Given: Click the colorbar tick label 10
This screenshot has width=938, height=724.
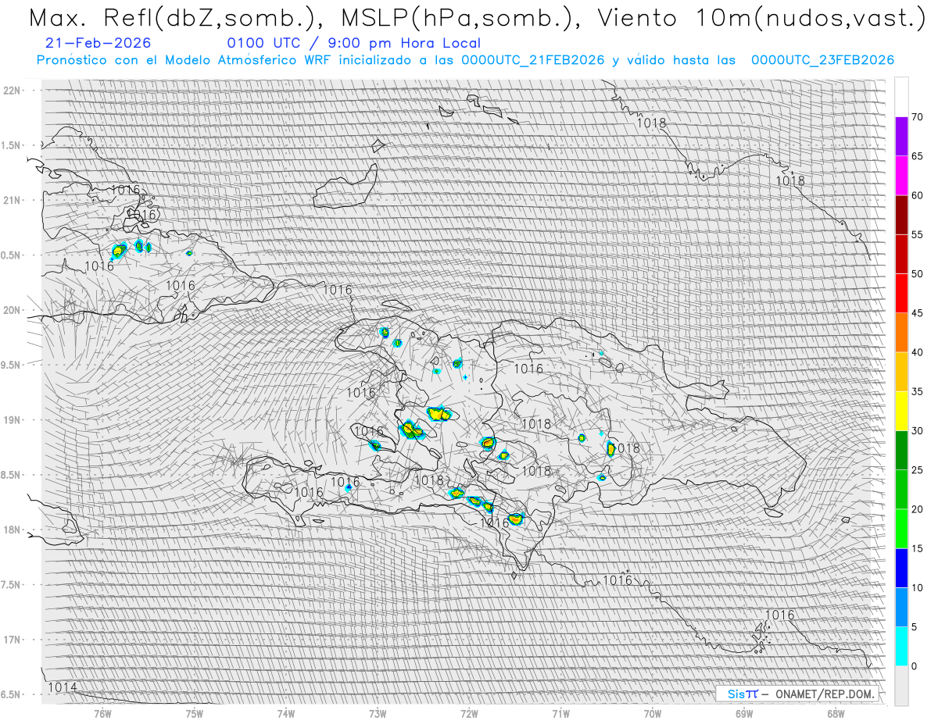Looking at the screenshot, I should click(x=917, y=587).
